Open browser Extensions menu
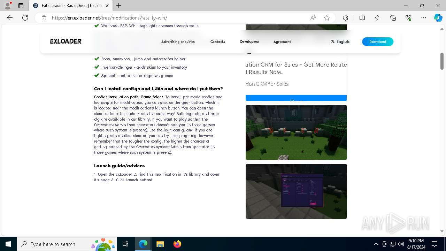The image size is (446, 251). [345, 18]
